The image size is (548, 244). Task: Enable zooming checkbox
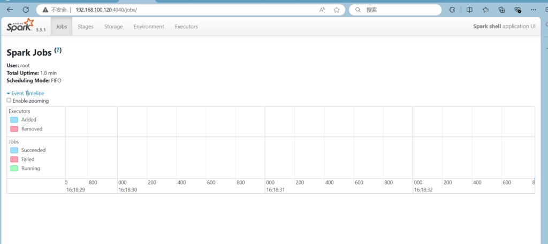pos(9,101)
